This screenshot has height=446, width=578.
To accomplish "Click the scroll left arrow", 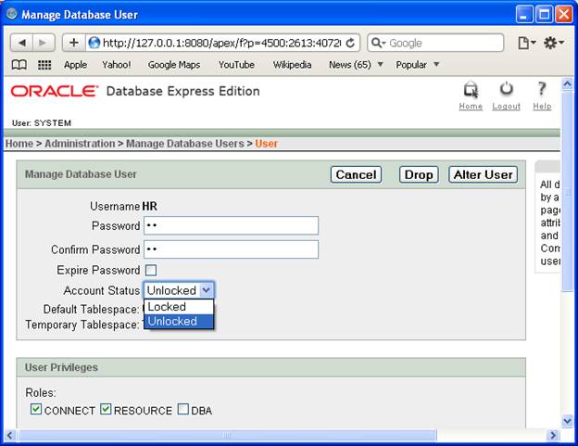I will (x=9, y=435).
